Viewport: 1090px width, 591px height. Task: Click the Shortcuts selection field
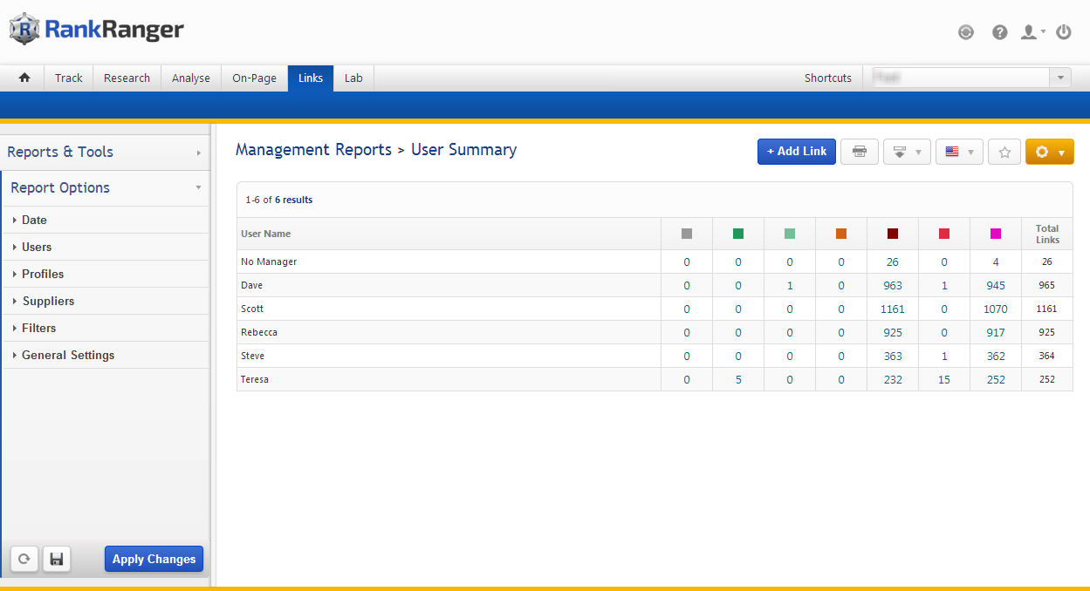pos(966,78)
